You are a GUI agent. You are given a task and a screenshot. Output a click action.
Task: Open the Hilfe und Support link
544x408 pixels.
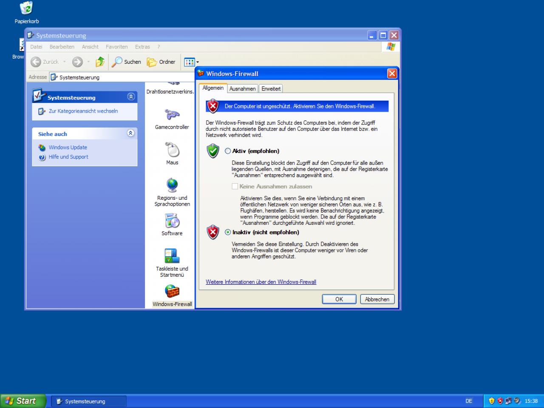68,157
